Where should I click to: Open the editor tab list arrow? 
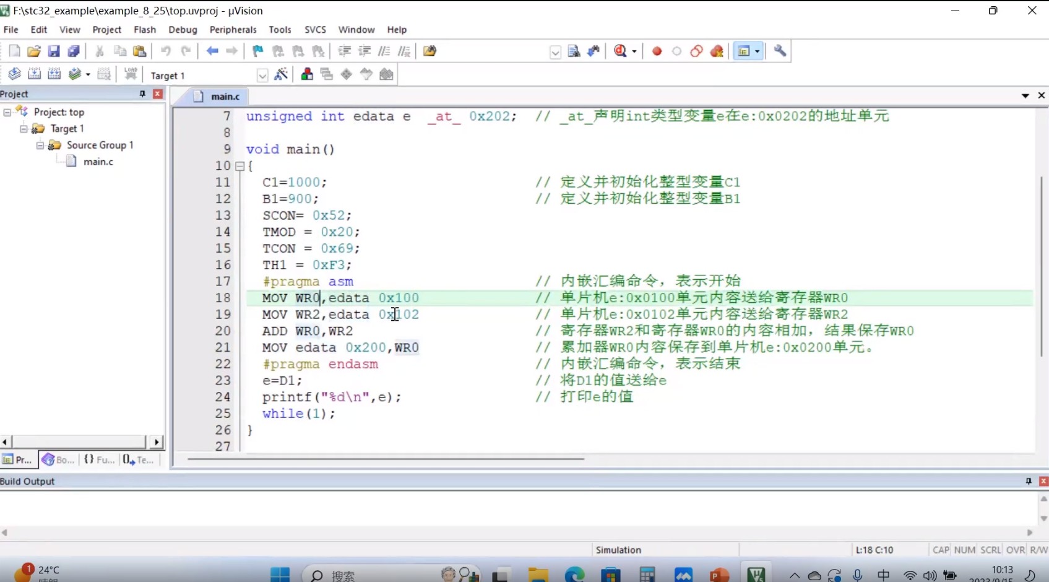click(1025, 96)
